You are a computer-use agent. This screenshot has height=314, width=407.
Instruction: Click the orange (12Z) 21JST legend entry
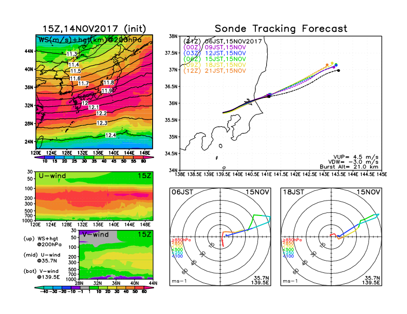pos(215,71)
